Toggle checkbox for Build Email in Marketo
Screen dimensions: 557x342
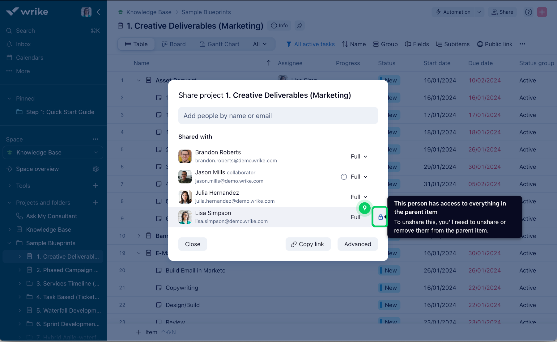pyautogui.click(x=159, y=270)
